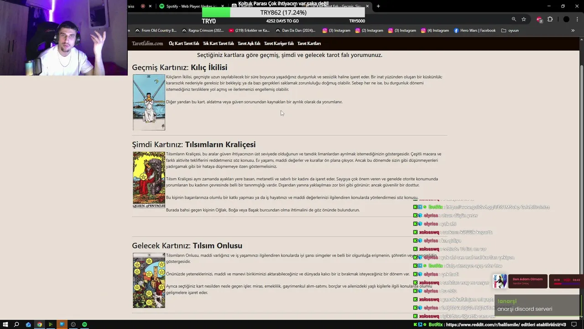
Task: Open the red extension icon with badge
Action: coord(539,19)
